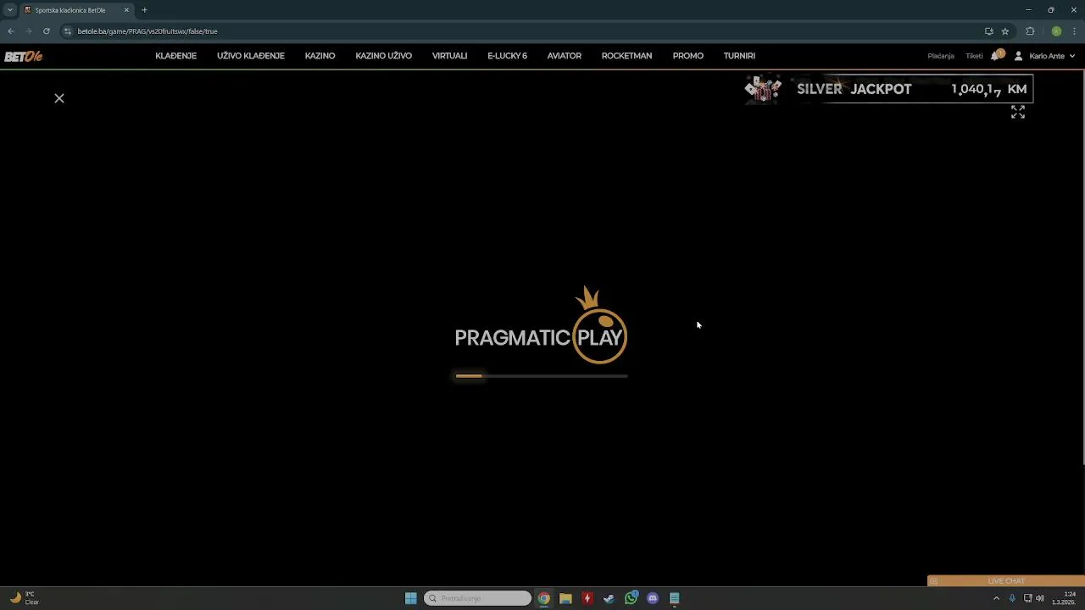Open E-LUCKY 6 from the navigation

coord(507,56)
